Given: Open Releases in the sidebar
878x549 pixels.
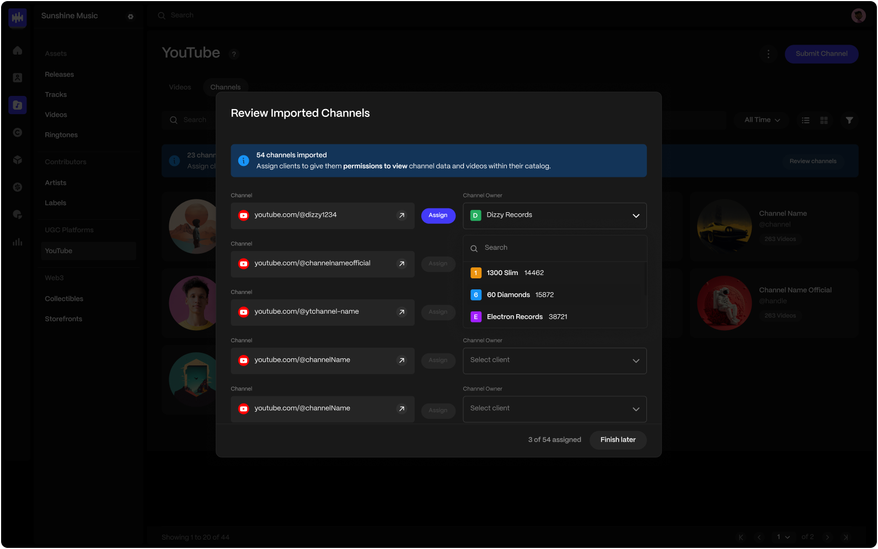Looking at the screenshot, I should click(x=60, y=74).
